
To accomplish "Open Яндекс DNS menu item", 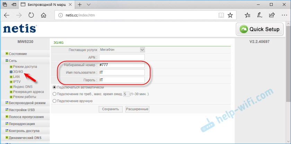I will 23,87.
